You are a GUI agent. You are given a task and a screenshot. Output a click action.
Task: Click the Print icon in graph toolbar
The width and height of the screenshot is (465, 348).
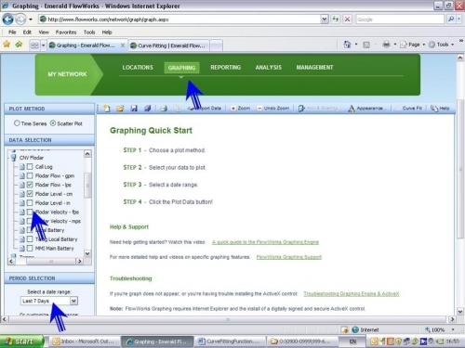click(x=164, y=109)
